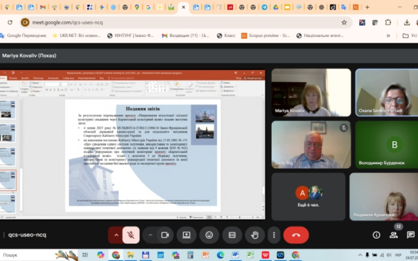418x261 pixels.
Task: Start presenting your screen in Meet
Action: click(x=187, y=235)
